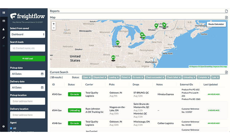This screenshot has width=230, height=140.
Task: Toggle the All agent checkbox
Action: click(11, 128)
